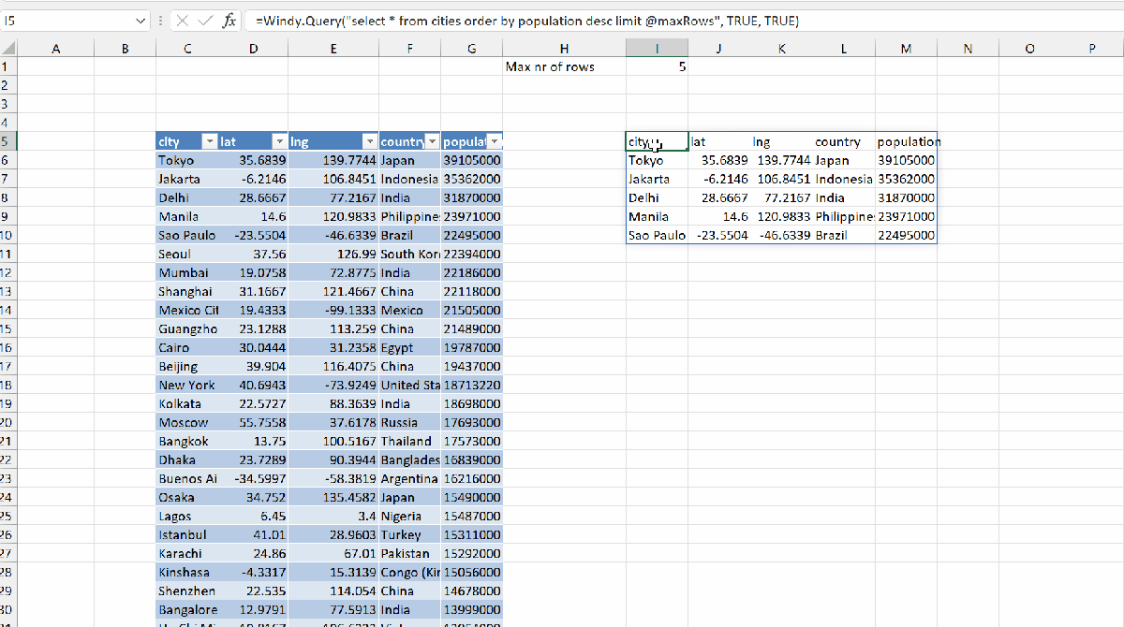
Task: Open the population column filter dropdown
Action: [x=495, y=140]
